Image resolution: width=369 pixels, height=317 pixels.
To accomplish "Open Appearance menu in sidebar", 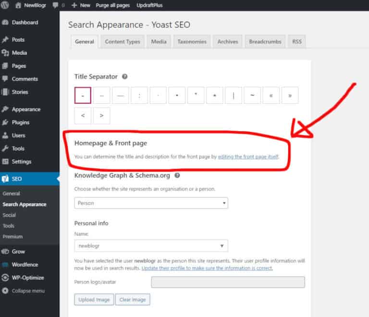I will [26, 110].
